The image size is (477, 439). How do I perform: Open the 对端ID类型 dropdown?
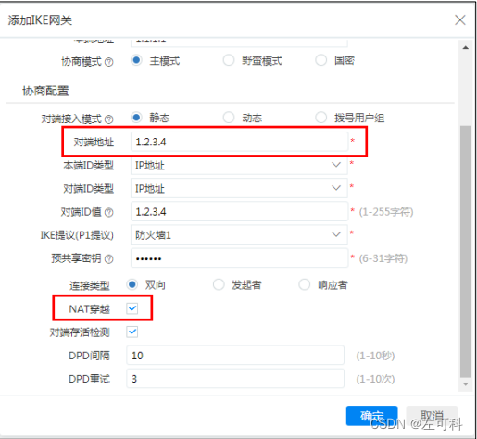239,188
